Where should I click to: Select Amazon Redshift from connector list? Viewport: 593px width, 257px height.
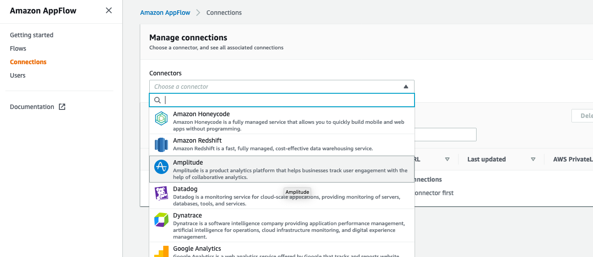282,144
